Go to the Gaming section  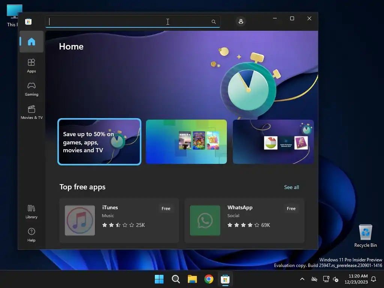[x=31, y=89]
